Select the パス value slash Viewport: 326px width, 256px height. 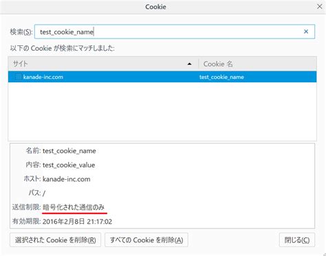44,194
